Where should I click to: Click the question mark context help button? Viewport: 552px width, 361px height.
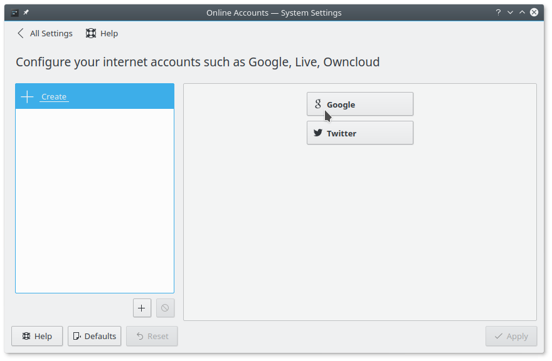tap(498, 13)
